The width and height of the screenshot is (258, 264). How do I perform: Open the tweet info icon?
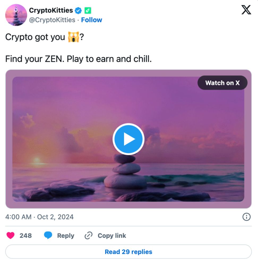[247, 217]
